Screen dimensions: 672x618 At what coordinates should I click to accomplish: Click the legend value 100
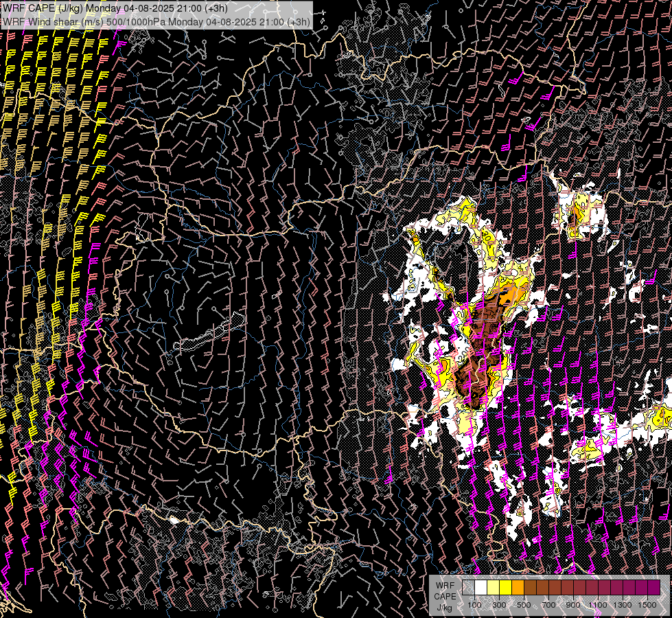pos(474,605)
